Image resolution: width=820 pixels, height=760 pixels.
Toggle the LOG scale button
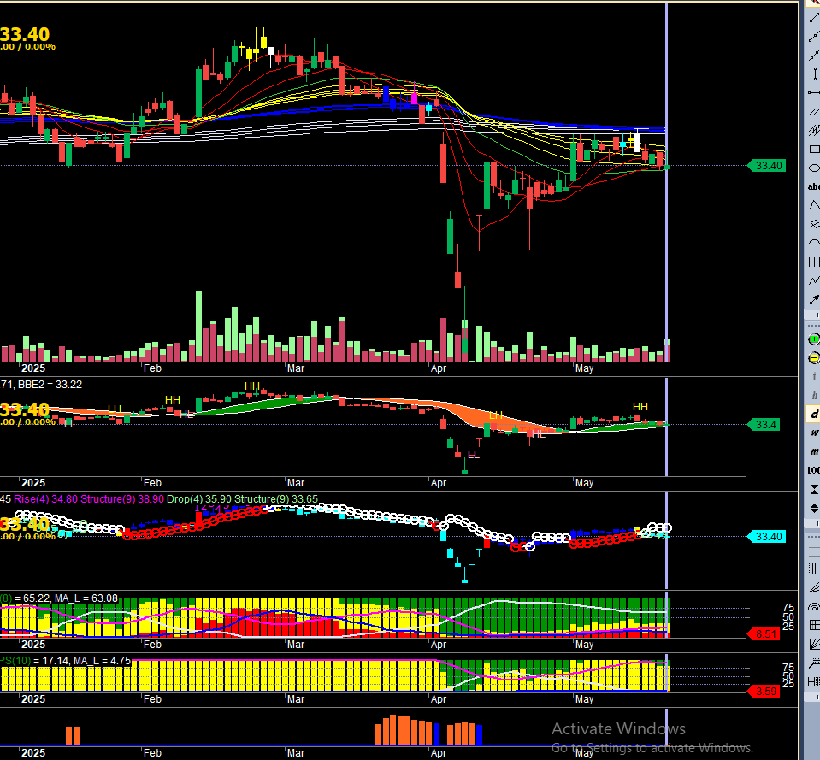(814, 470)
